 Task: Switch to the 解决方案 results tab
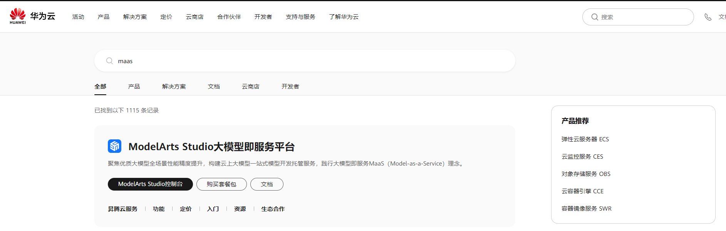(x=174, y=87)
